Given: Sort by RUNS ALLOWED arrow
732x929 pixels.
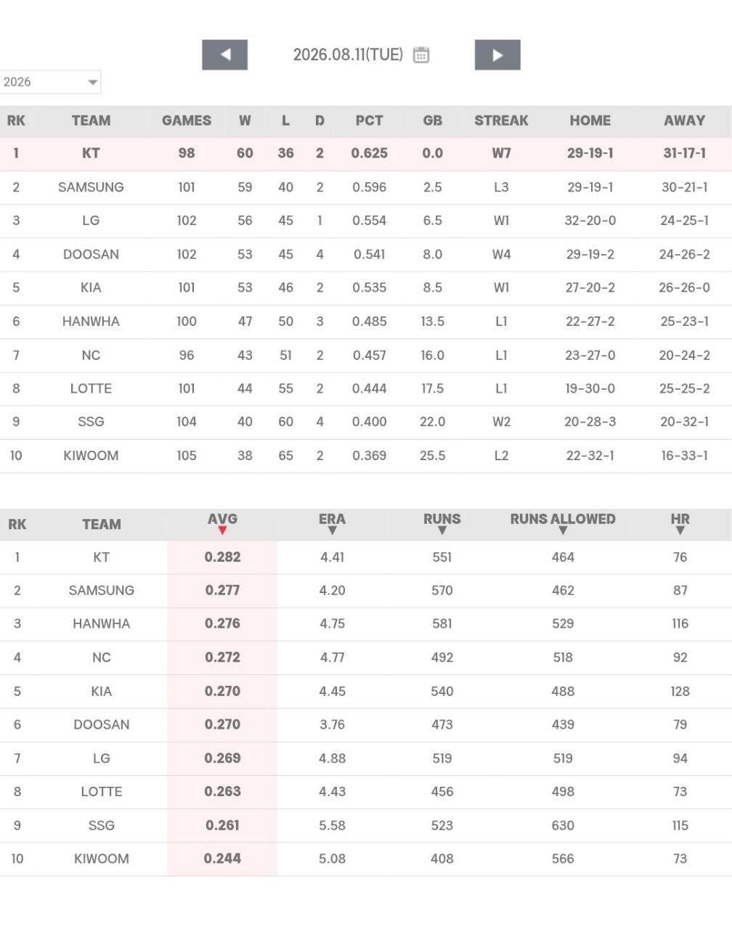Looking at the screenshot, I should [x=563, y=531].
